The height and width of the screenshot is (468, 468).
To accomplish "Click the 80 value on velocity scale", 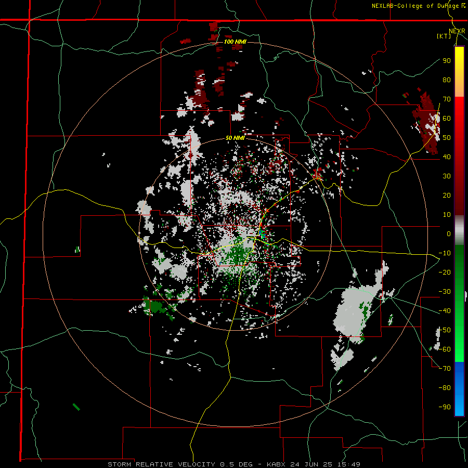I will [x=447, y=80].
